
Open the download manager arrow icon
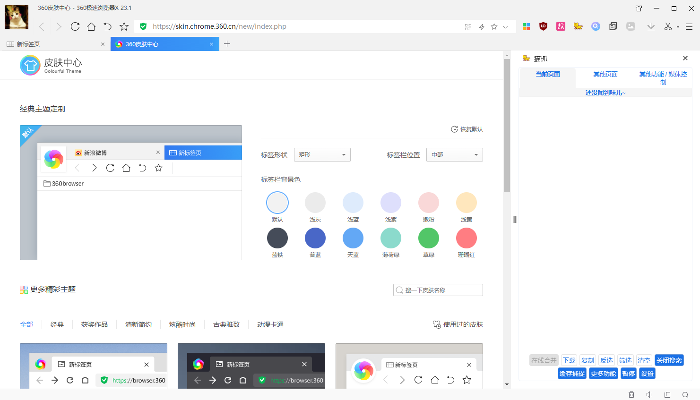click(x=651, y=26)
